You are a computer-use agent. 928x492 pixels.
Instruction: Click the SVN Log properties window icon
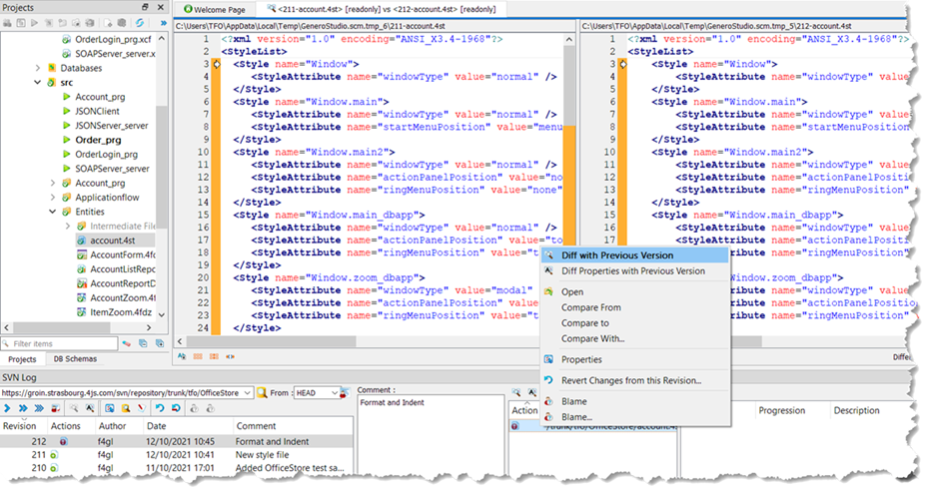[110, 408]
